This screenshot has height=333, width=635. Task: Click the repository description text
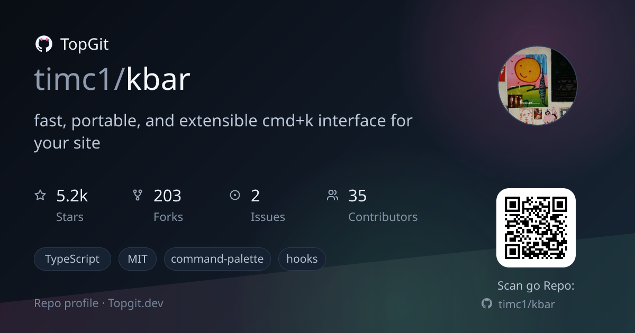coord(223,132)
